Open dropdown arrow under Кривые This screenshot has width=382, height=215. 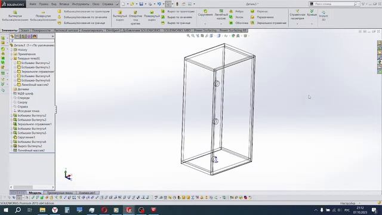tap(312, 24)
